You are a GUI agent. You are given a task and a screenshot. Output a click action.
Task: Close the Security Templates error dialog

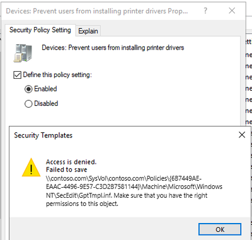point(242,135)
